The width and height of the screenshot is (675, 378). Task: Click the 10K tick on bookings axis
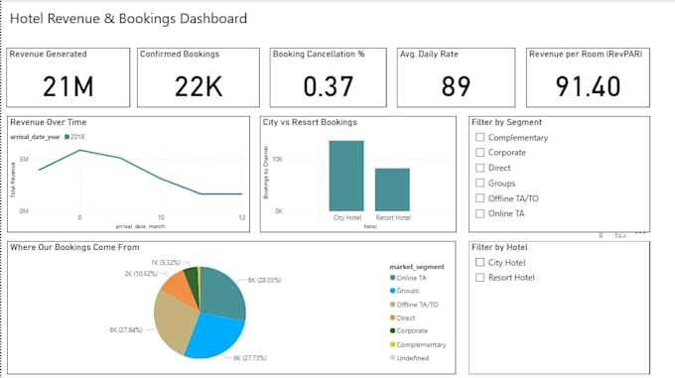point(277,159)
